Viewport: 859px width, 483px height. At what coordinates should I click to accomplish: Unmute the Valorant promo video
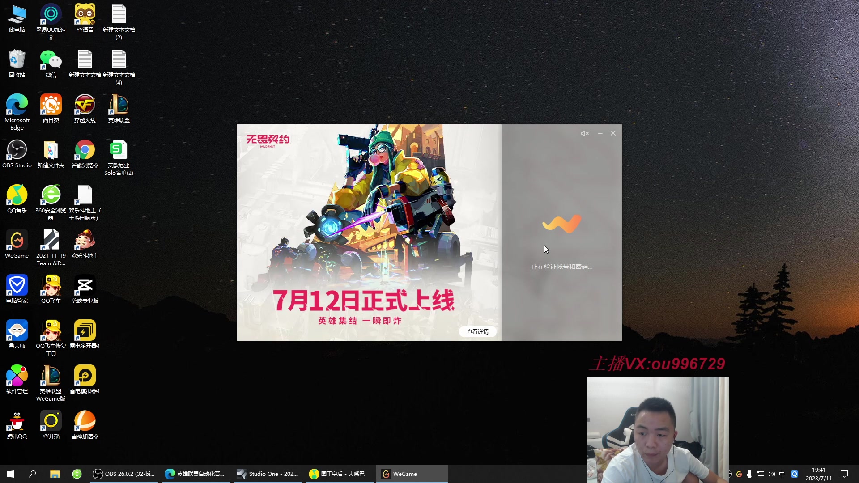(585, 133)
